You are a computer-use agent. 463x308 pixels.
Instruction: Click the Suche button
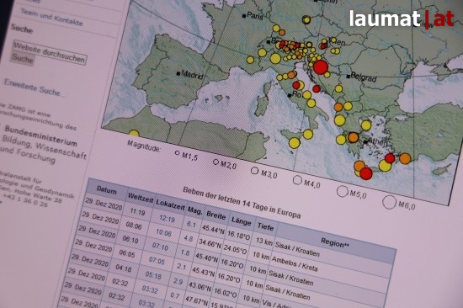coord(23,58)
